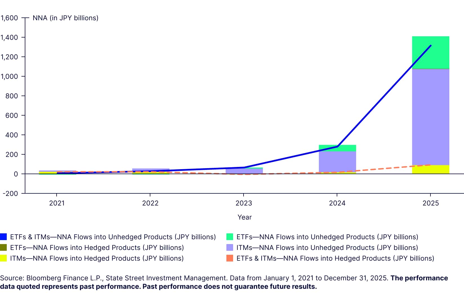Click the State Street Investment Management text
This screenshot has height=304, width=464.
(166, 278)
